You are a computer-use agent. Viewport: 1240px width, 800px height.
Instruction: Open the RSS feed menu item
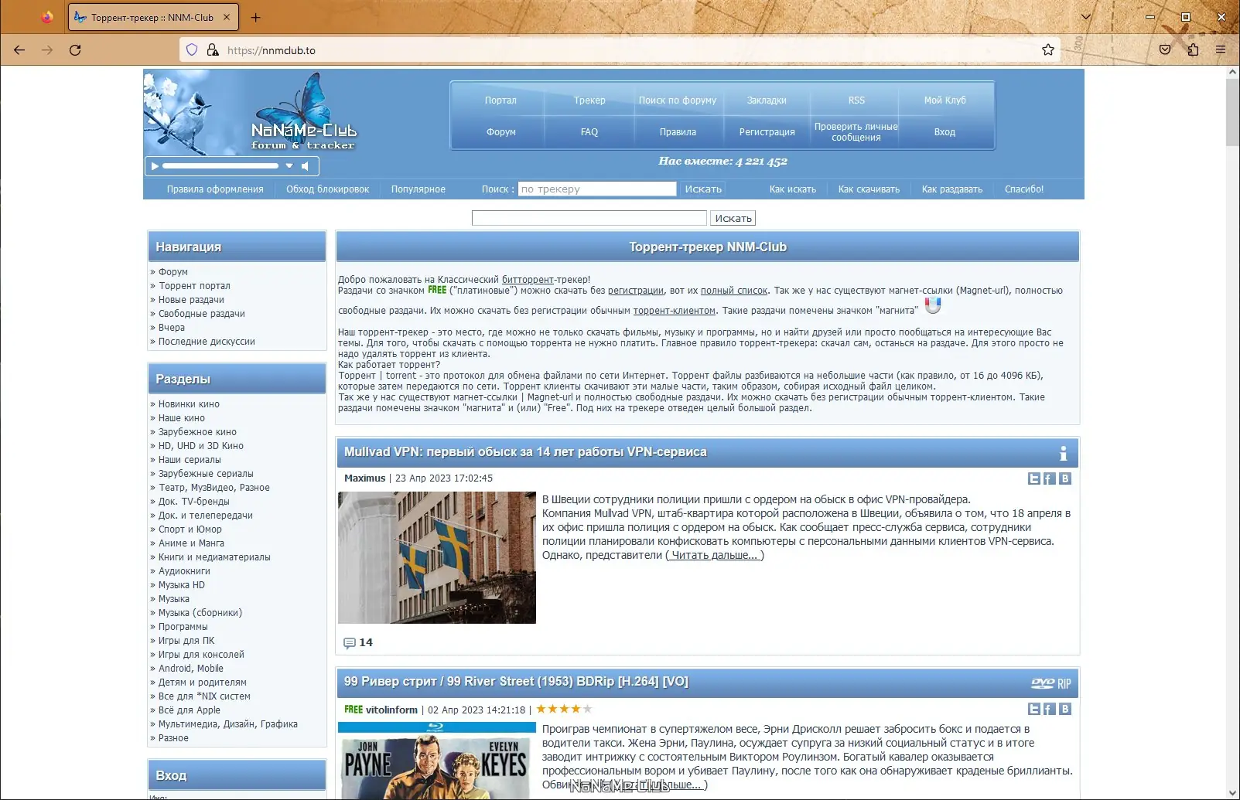(x=856, y=100)
